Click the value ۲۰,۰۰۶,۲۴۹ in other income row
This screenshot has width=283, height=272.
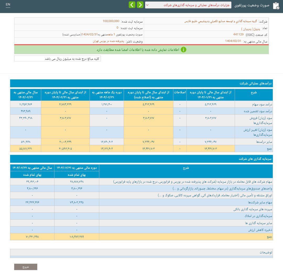point(65,142)
